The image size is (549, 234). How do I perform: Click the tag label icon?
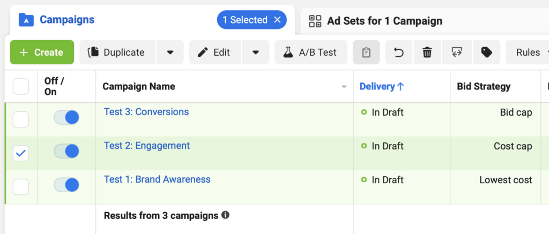click(487, 52)
